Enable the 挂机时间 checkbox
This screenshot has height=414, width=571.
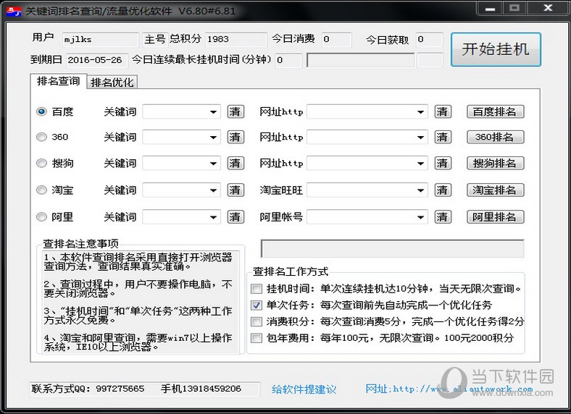pos(257,289)
